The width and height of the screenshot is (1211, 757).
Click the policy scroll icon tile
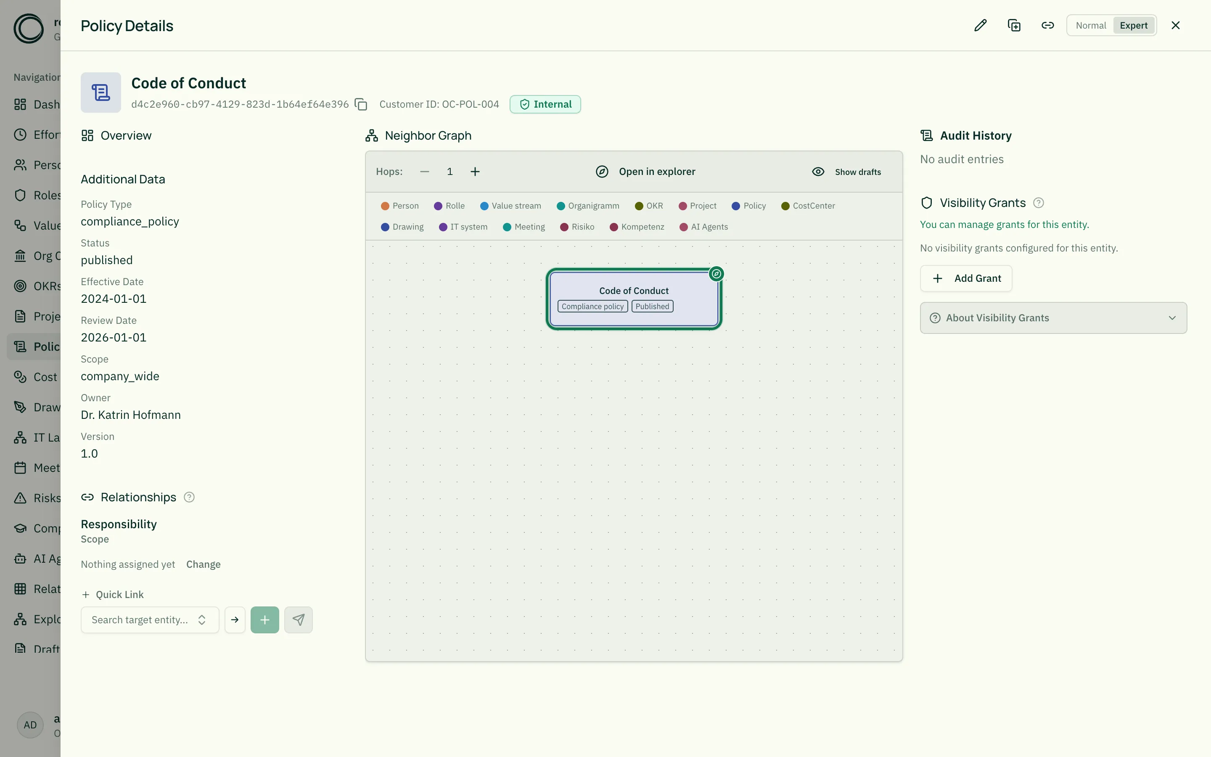[100, 93]
